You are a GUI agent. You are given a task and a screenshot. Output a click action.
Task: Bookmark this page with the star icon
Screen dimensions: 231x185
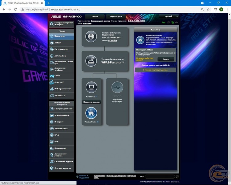point(208,10)
